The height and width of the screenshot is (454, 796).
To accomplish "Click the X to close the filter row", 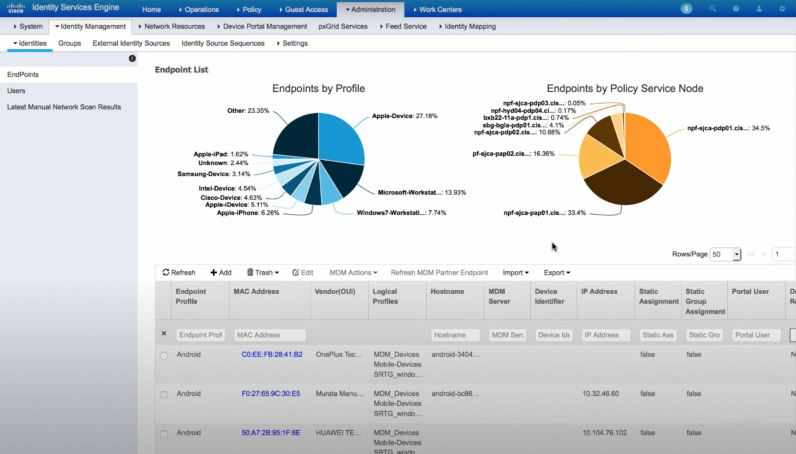I will 164,333.
